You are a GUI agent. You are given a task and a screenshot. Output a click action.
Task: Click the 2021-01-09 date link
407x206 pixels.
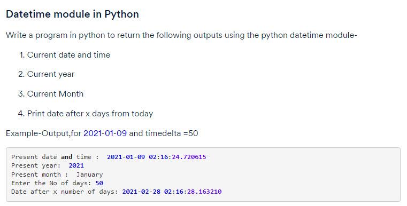[105, 133]
